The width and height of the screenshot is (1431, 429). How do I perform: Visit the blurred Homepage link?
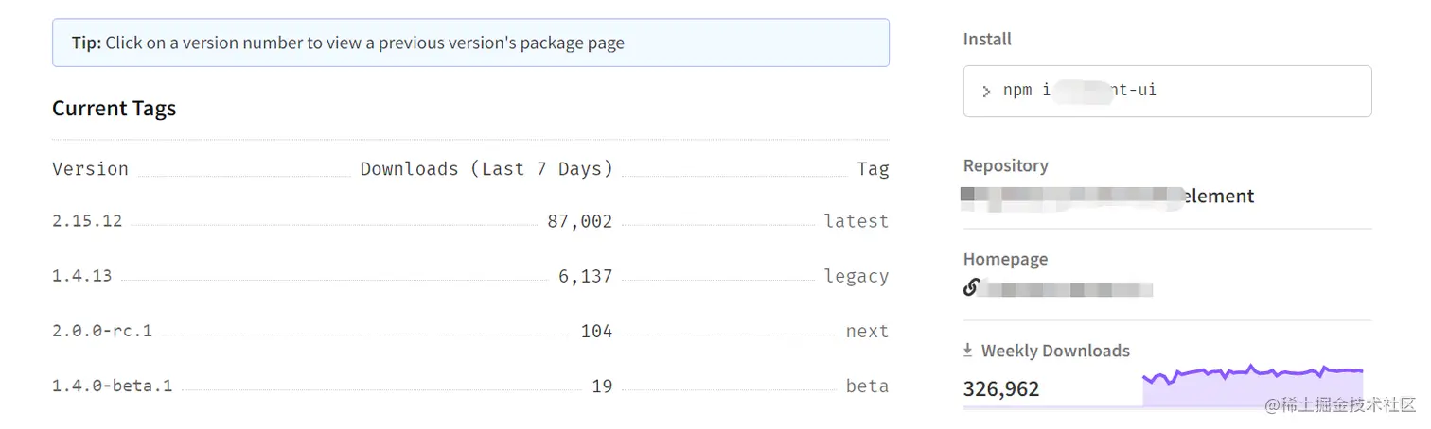[x=1065, y=288]
